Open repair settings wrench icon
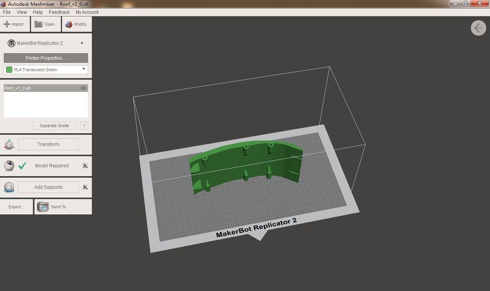The width and height of the screenshot is (490, 291). [x=85, y=166]
